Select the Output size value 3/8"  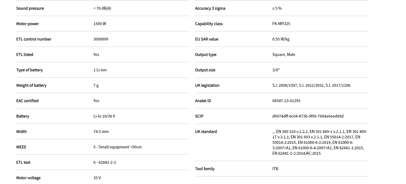tap(276, 70)
